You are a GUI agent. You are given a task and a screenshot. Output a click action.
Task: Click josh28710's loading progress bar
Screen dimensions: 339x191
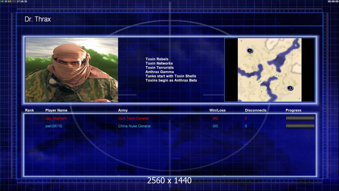pos(300,126)
